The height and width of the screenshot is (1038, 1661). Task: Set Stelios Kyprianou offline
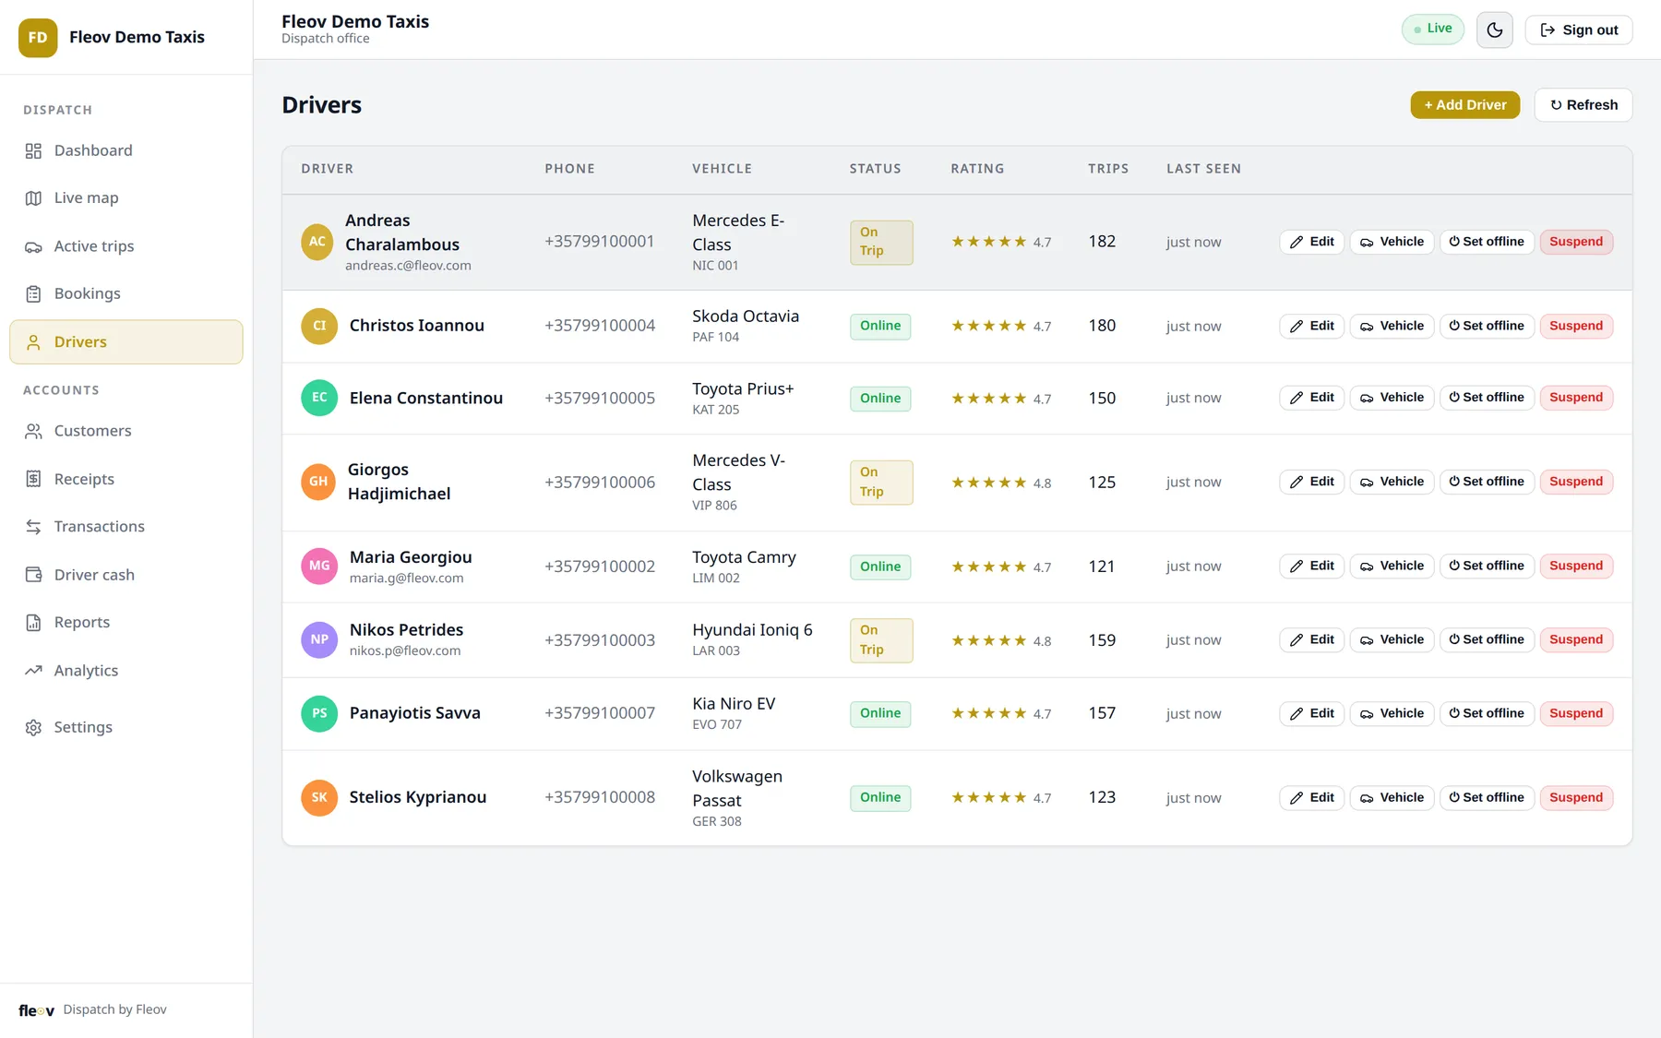pos(1487,797)
